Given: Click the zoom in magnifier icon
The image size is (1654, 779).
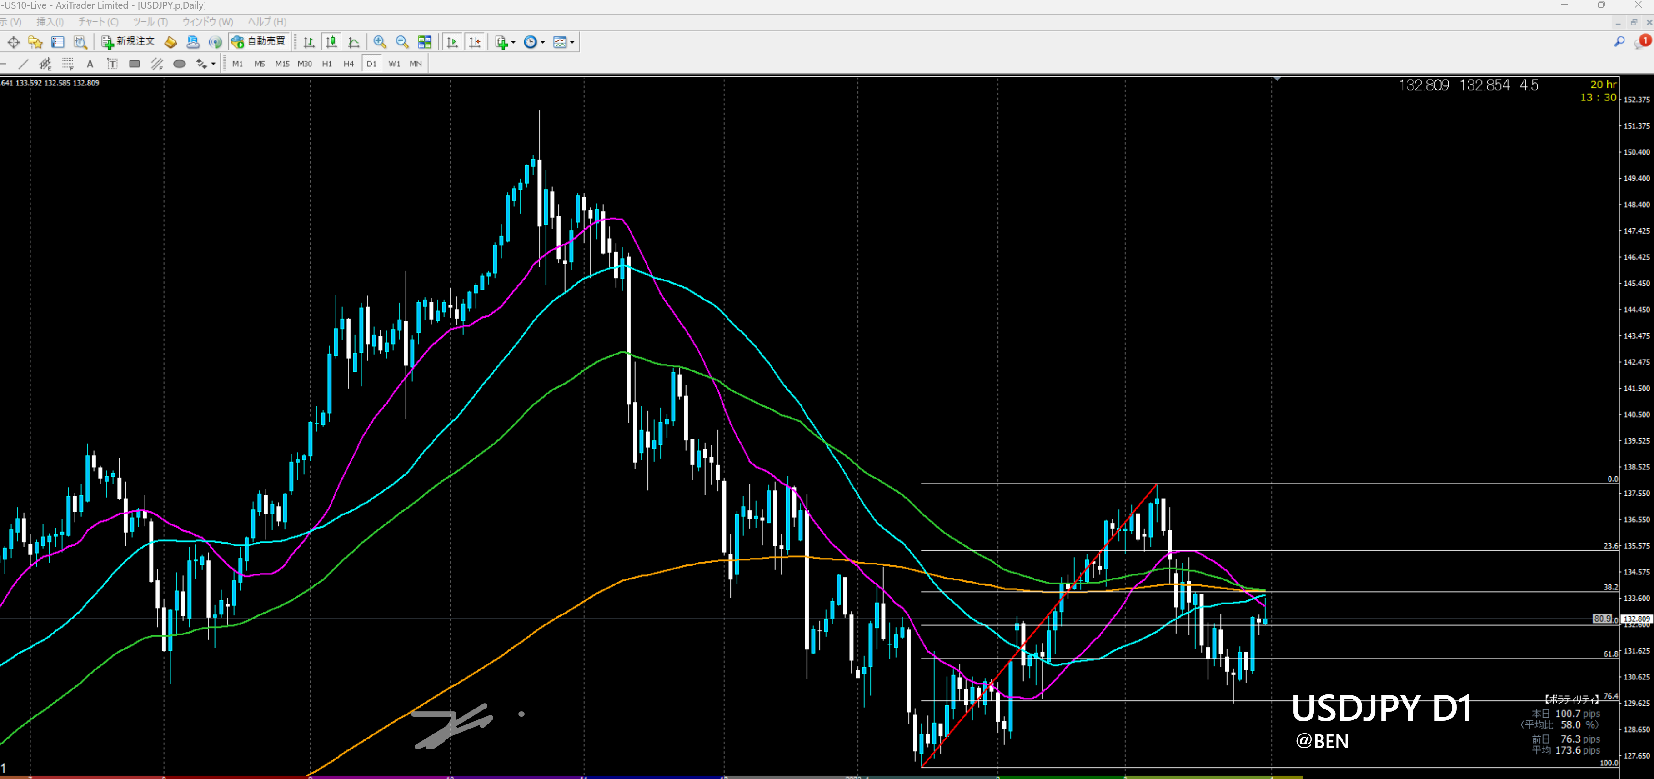Looking at the screenshot, I should pyautogui.click(x=380, y=42).
